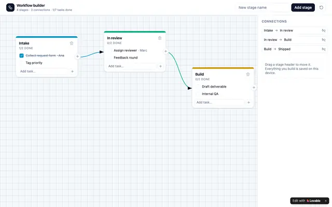
Task: Click the Add stage button
Action: click(303, 8)
